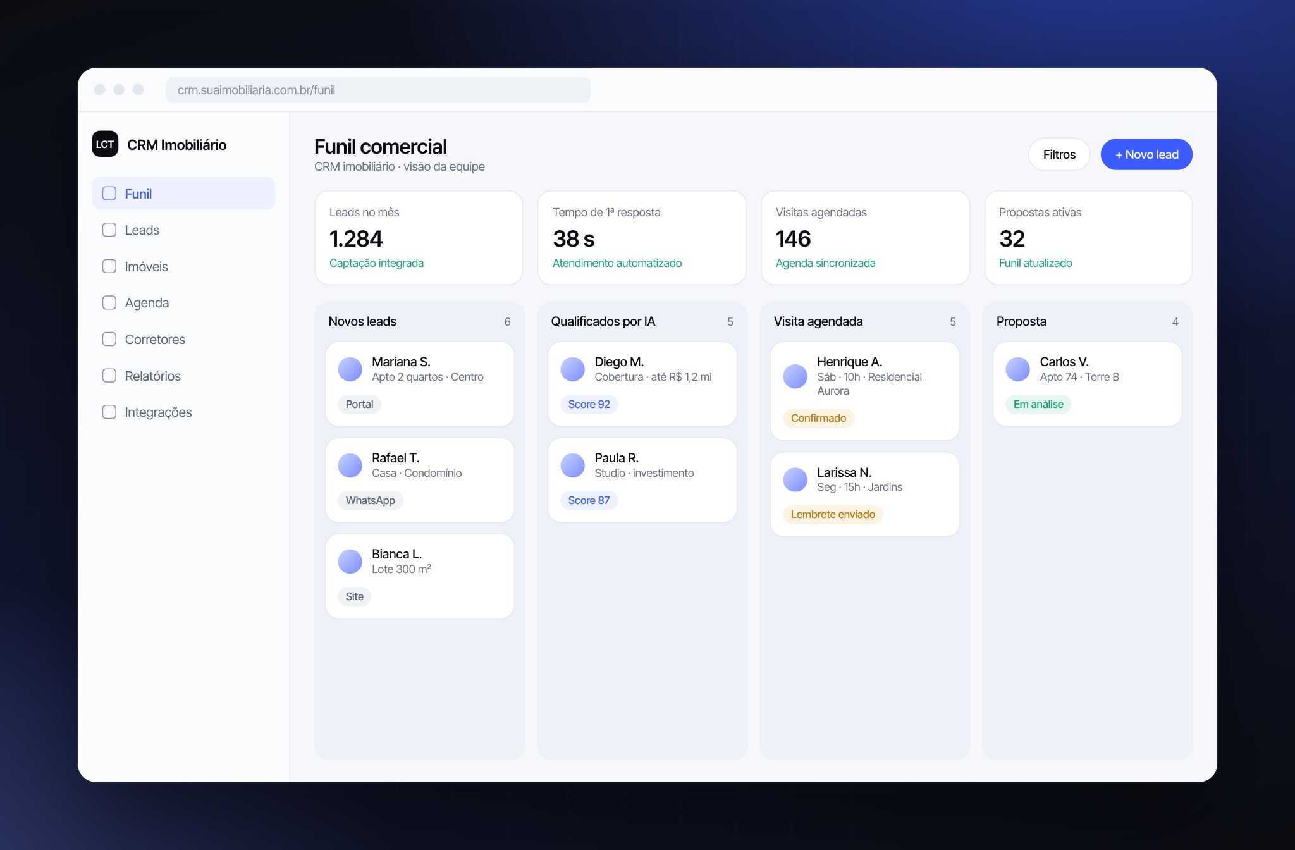Click the Captação integrada text
Screen dimensions: 1295x850
[x=376, y=263]
